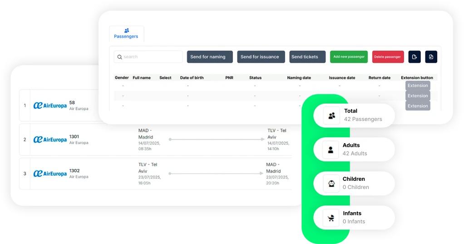The width and height of the screenshot is (464, 244).
Task: Click the Extension button in the third row
Action: pos(418,106)
